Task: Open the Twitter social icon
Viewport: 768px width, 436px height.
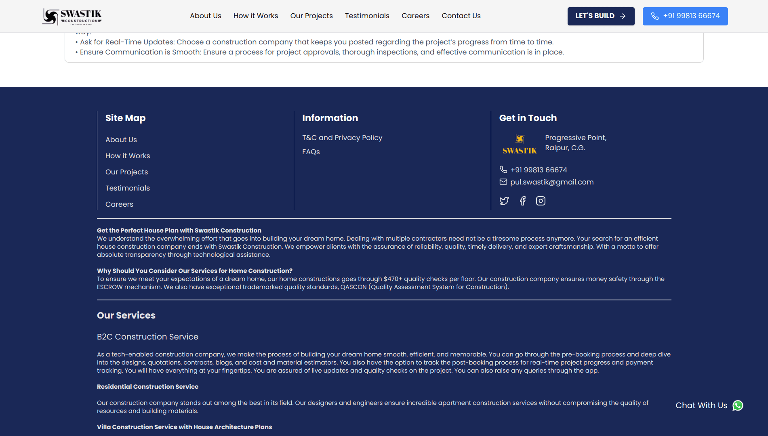Action: pyautogui.click(x=504, y=201)
